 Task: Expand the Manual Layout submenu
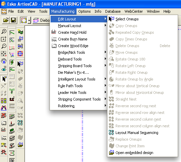(79, 26)
